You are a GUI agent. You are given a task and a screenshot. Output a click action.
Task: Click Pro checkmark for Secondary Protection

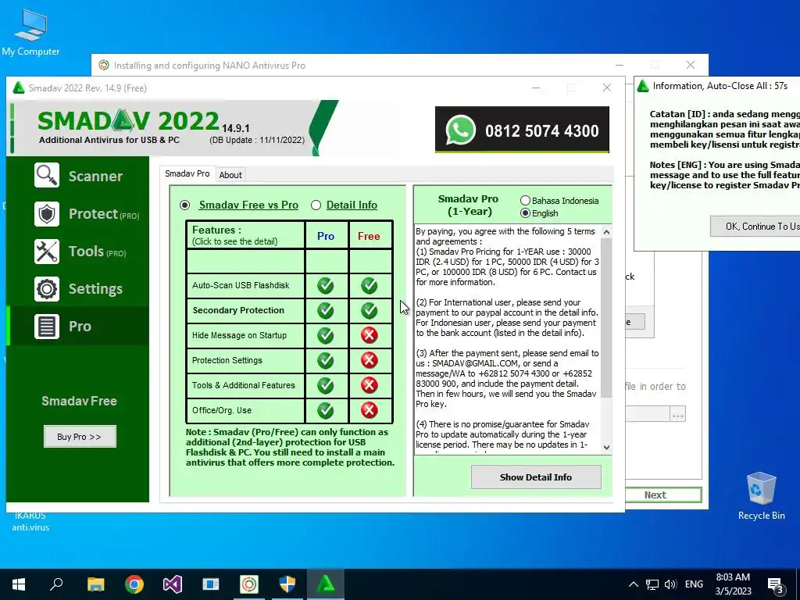[x=326, y=311]
